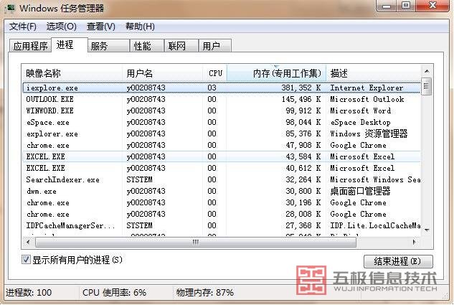Image resolution: width=454 pixels, height=305 pixels.
Task: Click SYSTEM user of SearchIndexer.exe
Action: pos(139,179)
